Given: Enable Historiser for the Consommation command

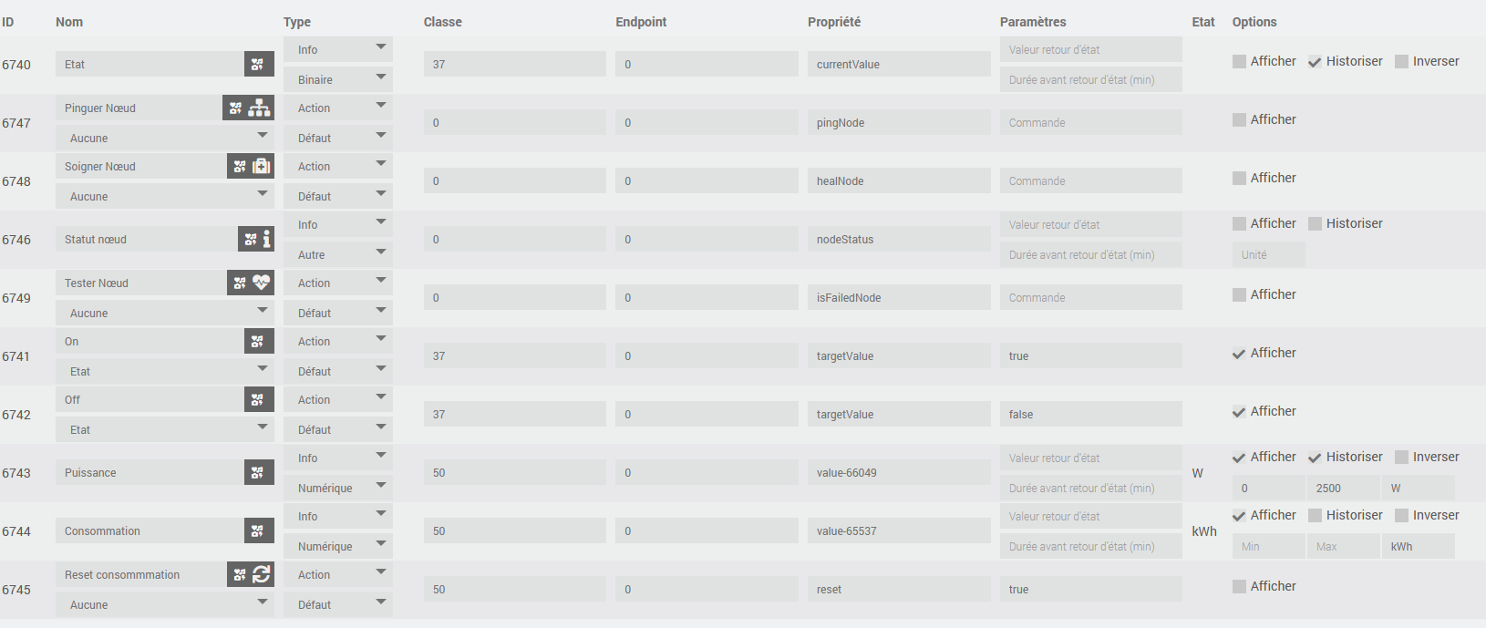Looking at the screenshot, I should [x=1315, y=516].
